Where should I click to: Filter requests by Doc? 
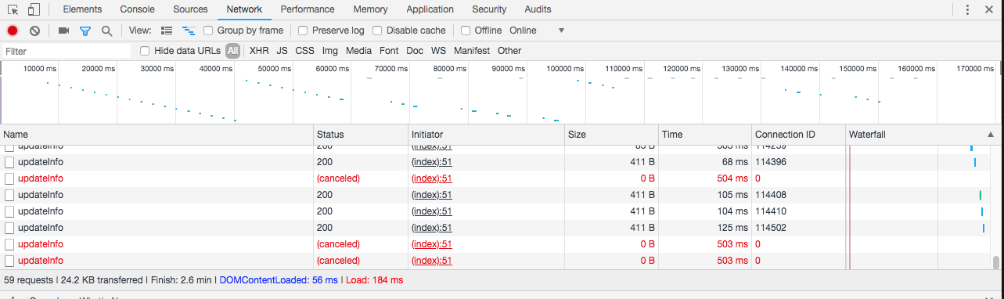(415, 51)
